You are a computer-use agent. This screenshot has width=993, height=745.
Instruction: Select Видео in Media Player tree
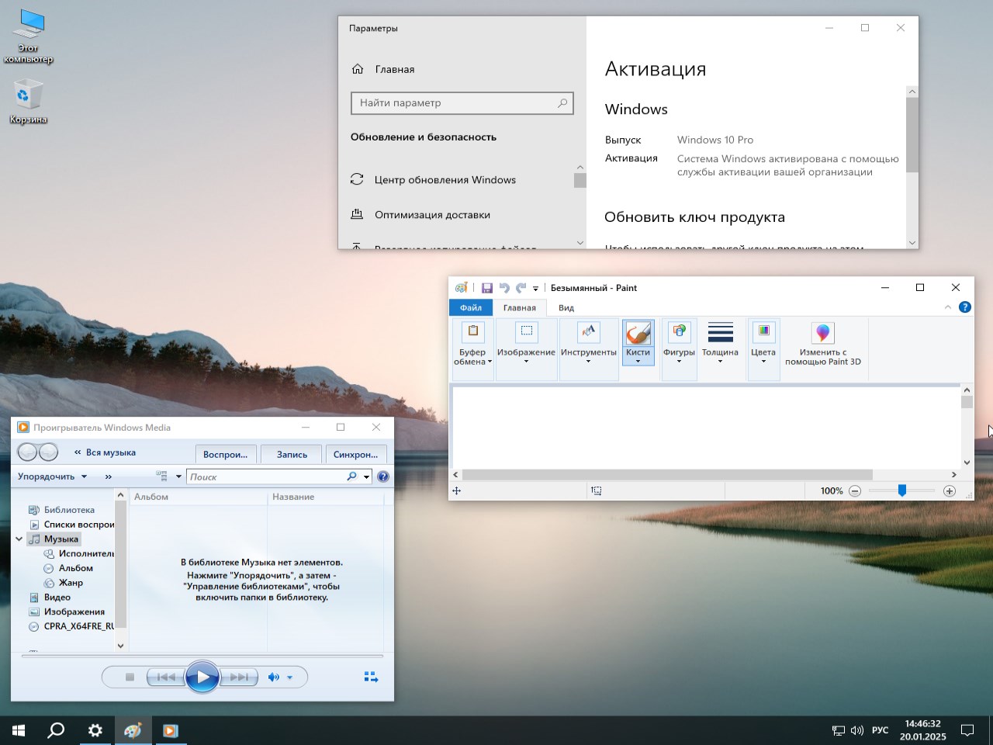pyautogui.click(x=50, y=598)
